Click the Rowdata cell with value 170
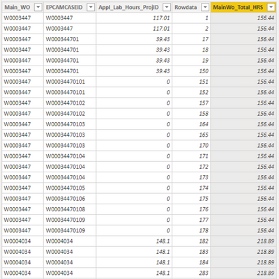This screenshot has width=279, height=279. [x=191, y=146]
